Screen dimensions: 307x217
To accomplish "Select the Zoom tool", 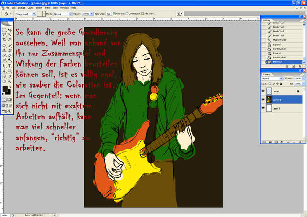I will 9,81.
